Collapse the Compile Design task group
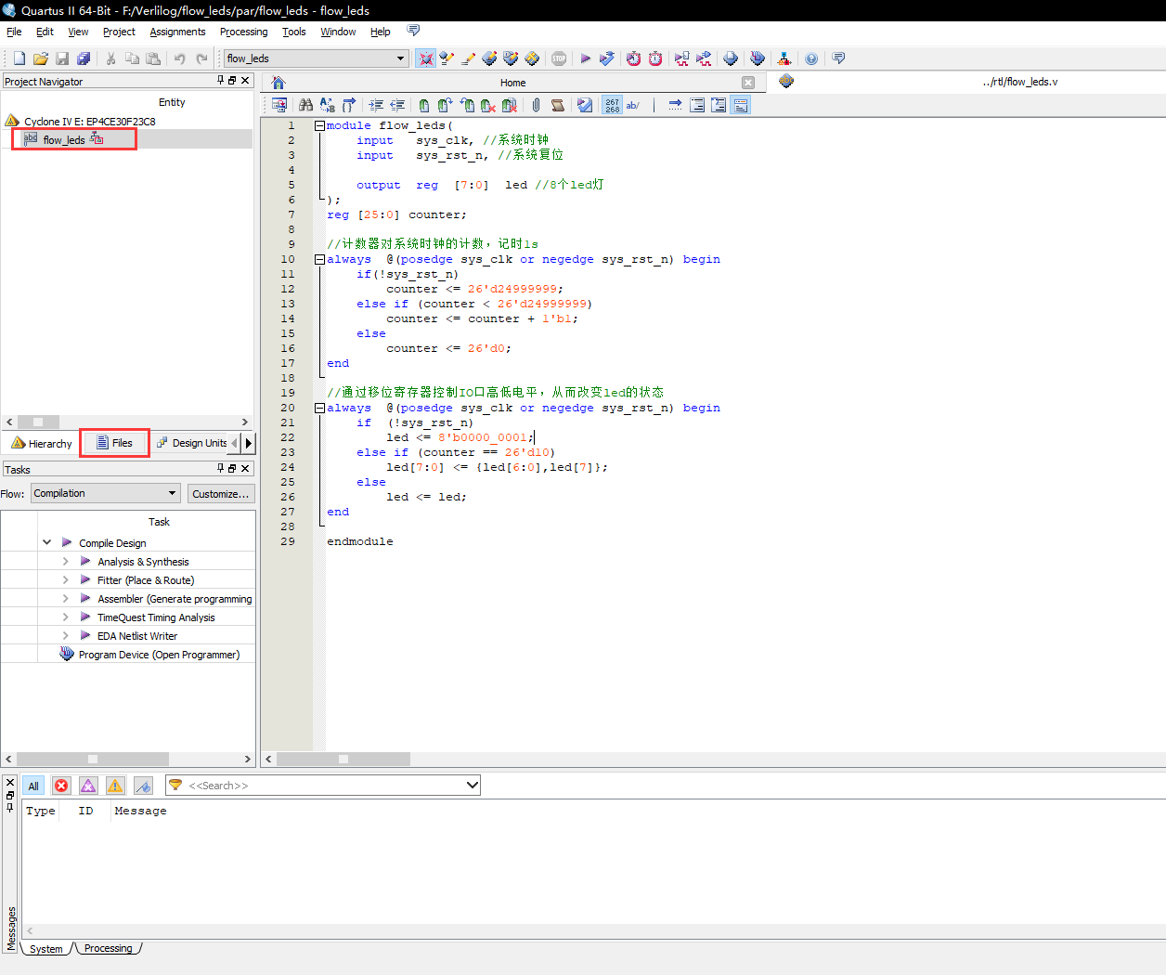Viewport: 1166px width, 975px height. [46, 542]
